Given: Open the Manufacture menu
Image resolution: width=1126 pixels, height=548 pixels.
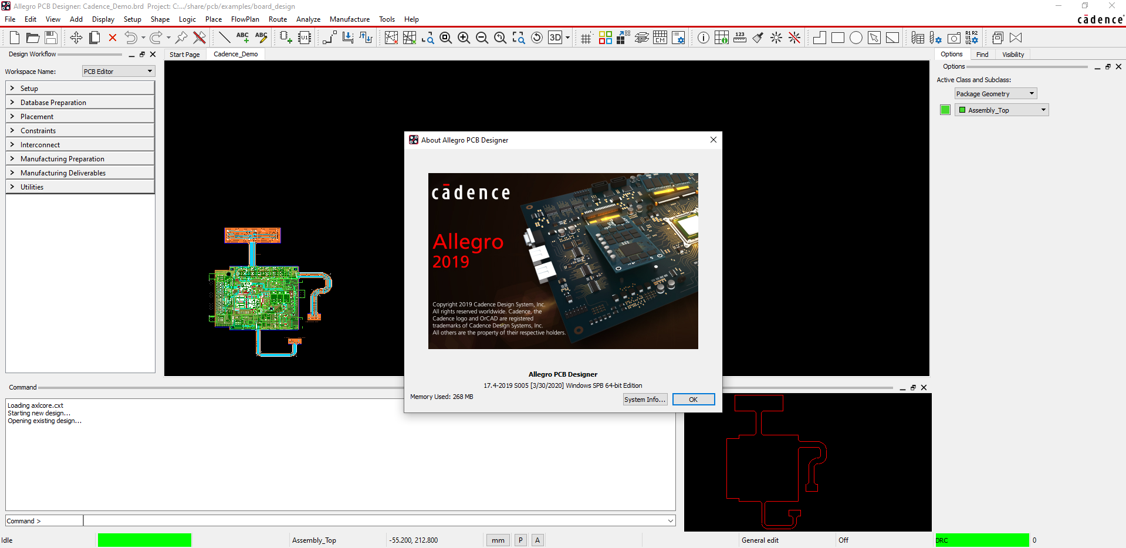Looking at the screenshot, I should (350, 19).
